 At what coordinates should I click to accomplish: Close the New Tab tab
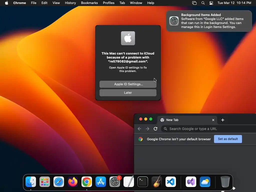pyautogui.click(x=213, y=120)
